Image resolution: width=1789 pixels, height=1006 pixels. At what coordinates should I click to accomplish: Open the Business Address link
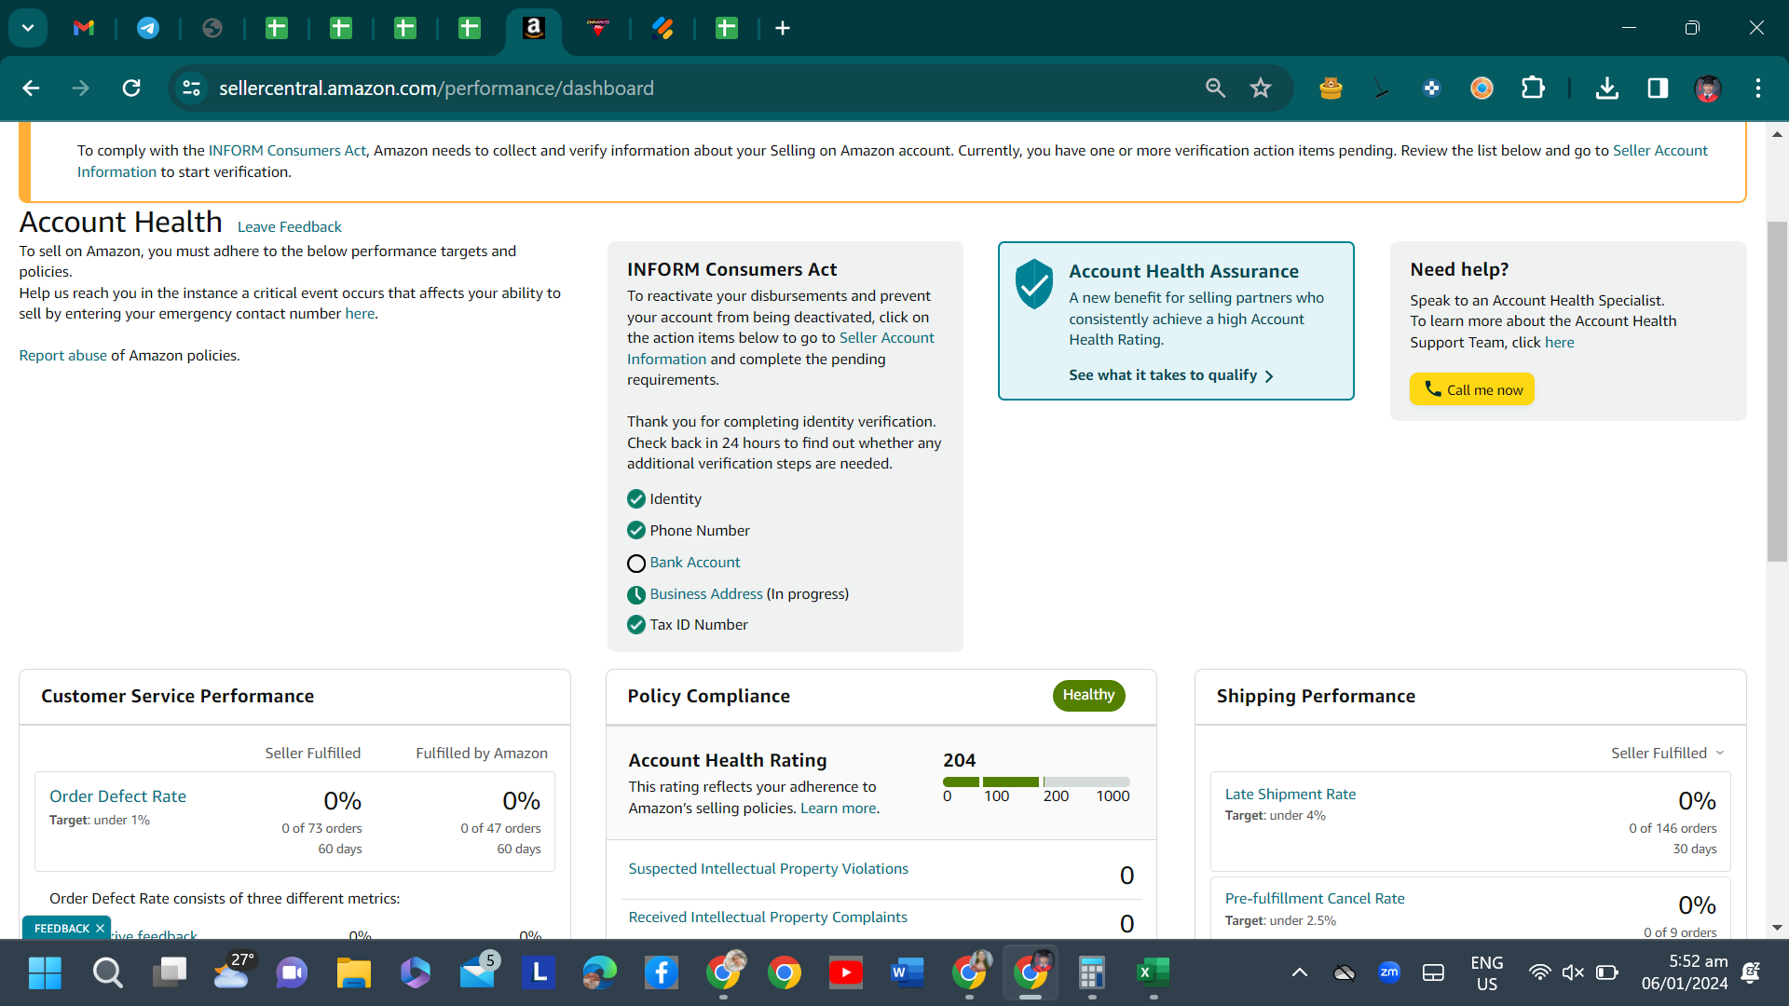coord(706,594)
